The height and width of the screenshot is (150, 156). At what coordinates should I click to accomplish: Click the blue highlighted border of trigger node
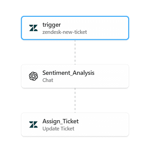pos(75,16)
